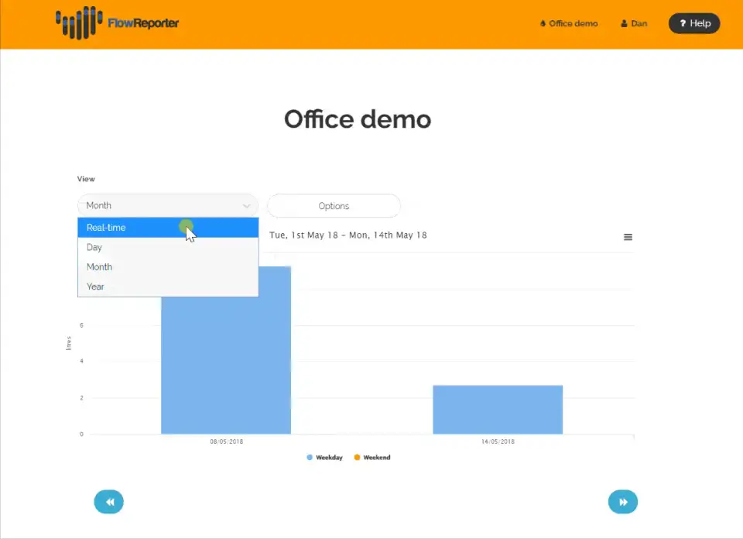Go to previous period with rewind button

click(109, 502)
